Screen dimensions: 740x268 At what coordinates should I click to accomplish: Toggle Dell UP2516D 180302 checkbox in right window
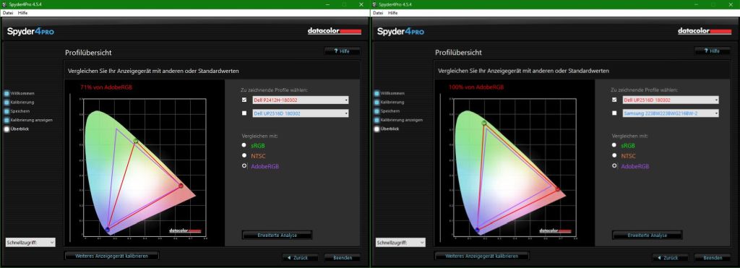point(614,100)
